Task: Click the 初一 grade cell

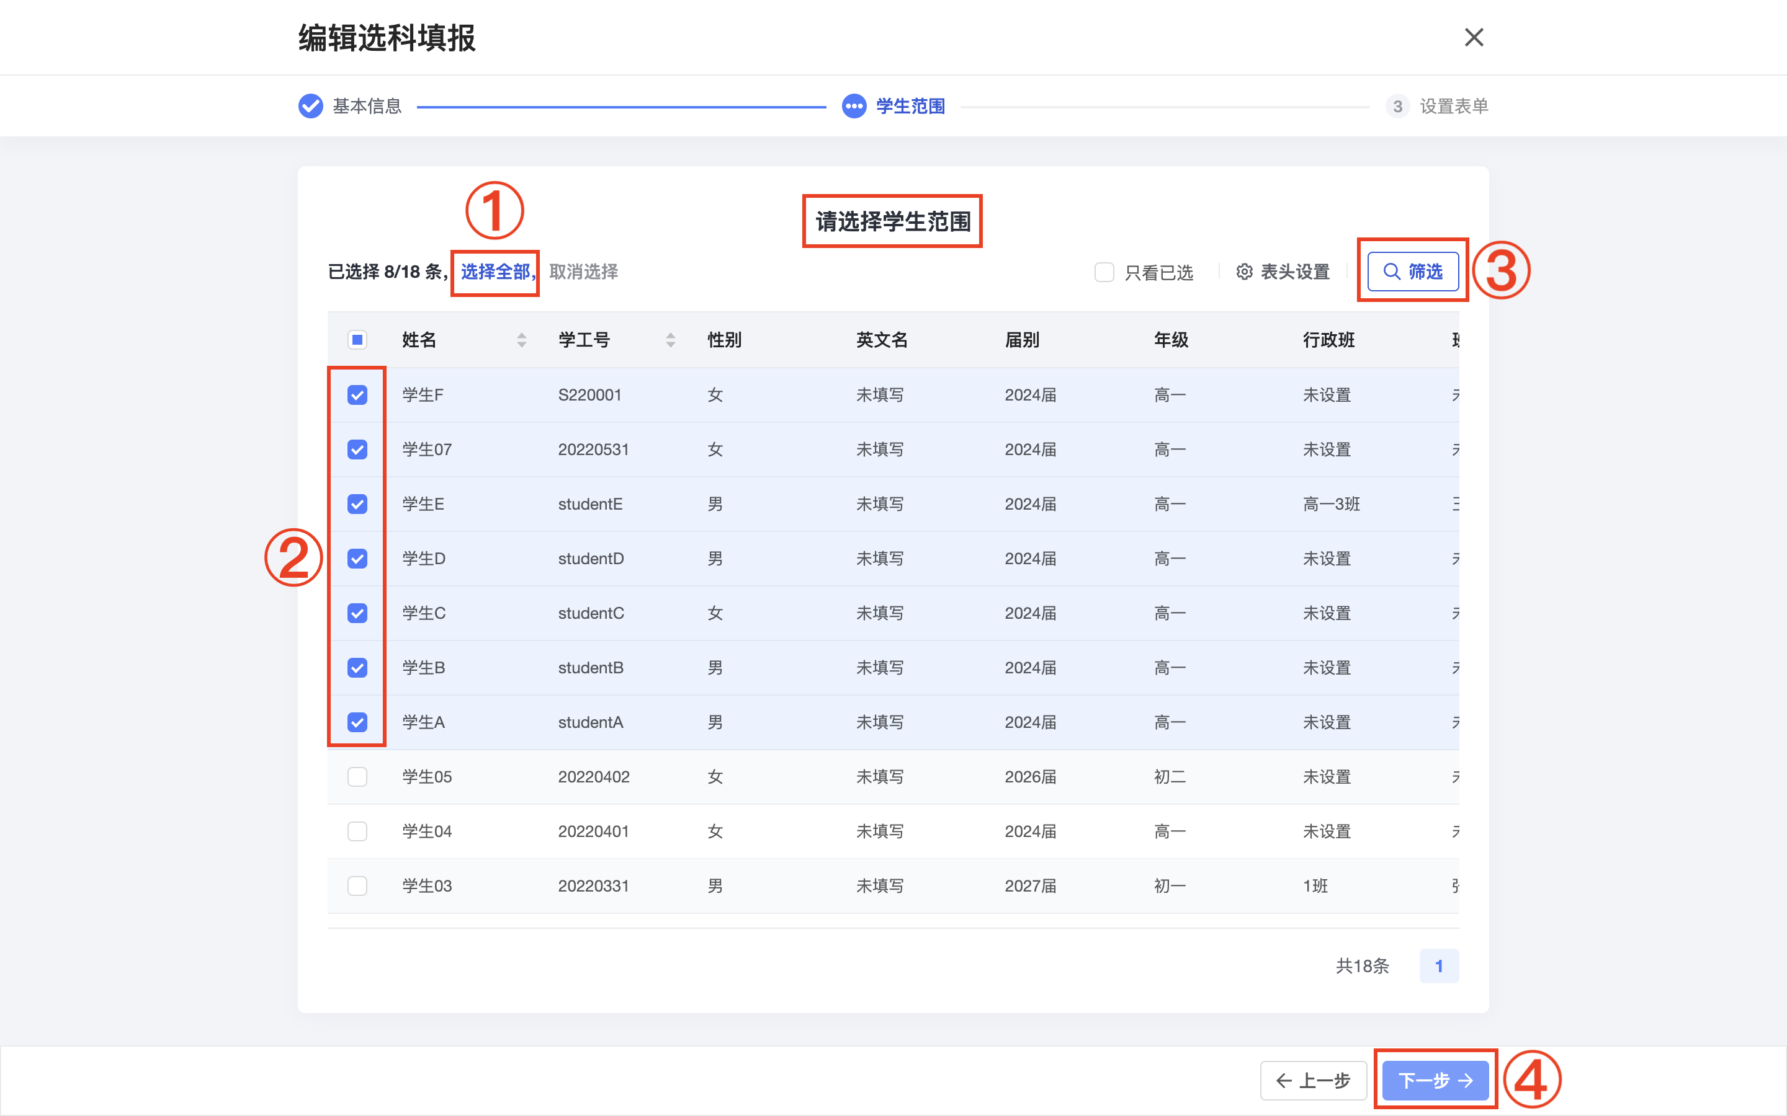Action: [x=1170, y=886]
